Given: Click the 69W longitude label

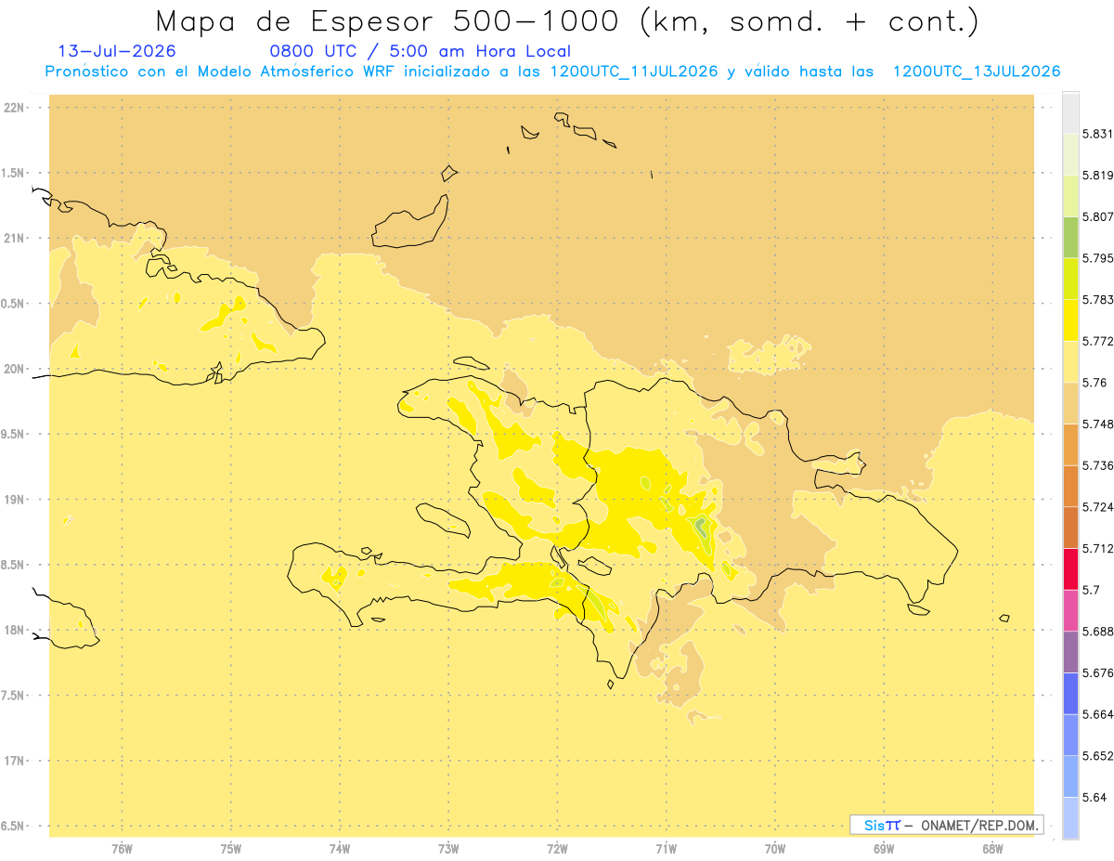Looking at the screenshot, I should point(884,849).
